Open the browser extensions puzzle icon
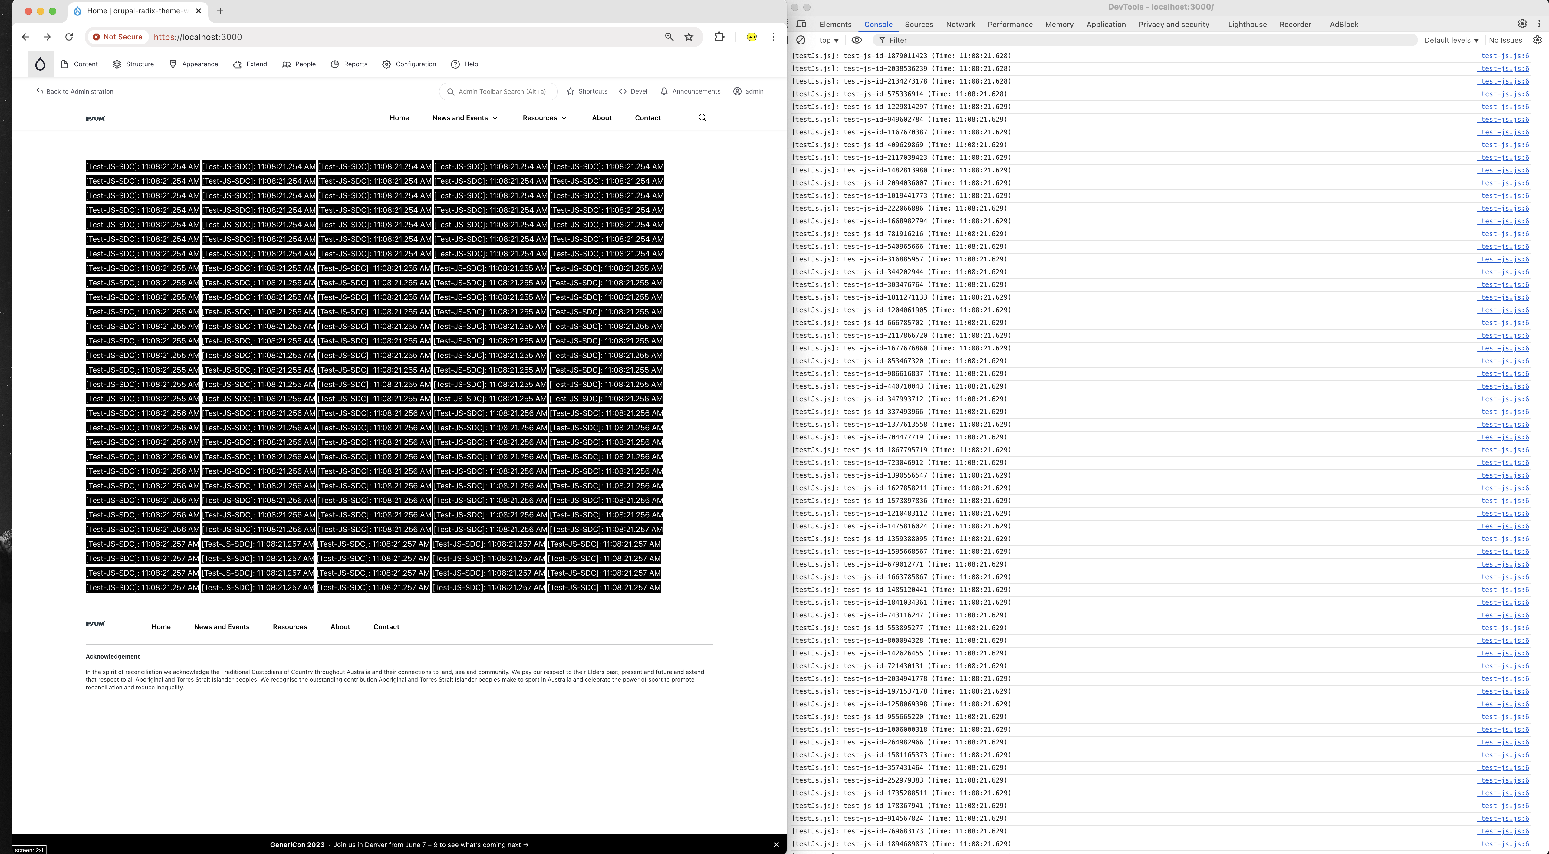 (719, 37)
